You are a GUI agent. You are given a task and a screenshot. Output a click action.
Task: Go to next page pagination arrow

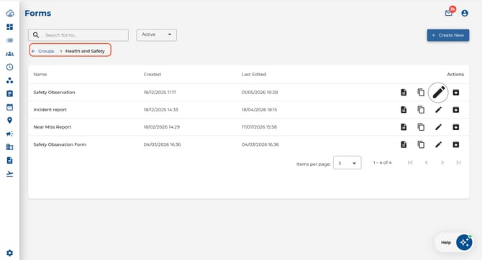(442, 163)
